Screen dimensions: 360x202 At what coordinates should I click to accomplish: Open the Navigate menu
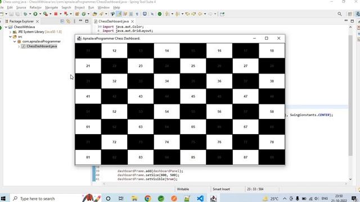(51, 7)
